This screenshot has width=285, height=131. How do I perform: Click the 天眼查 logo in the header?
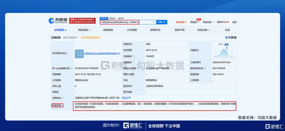point(58,21)
